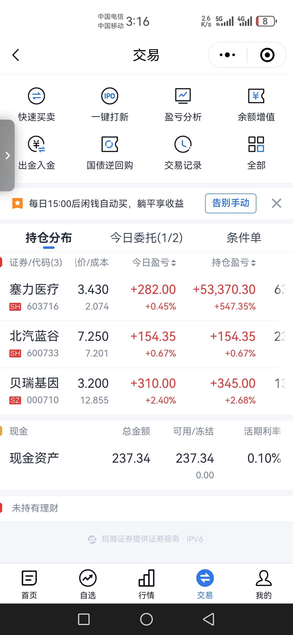Dismiss the 闲钱自动买 banner
This screenshot has height=635, width=293.
click(x=276, y=203)
